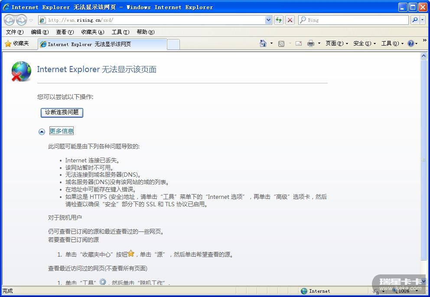This screenshot has width=430, height=297.
Task: Expand command bar overflow chevron
Action: pyautogui.click(x=424, y=40)
